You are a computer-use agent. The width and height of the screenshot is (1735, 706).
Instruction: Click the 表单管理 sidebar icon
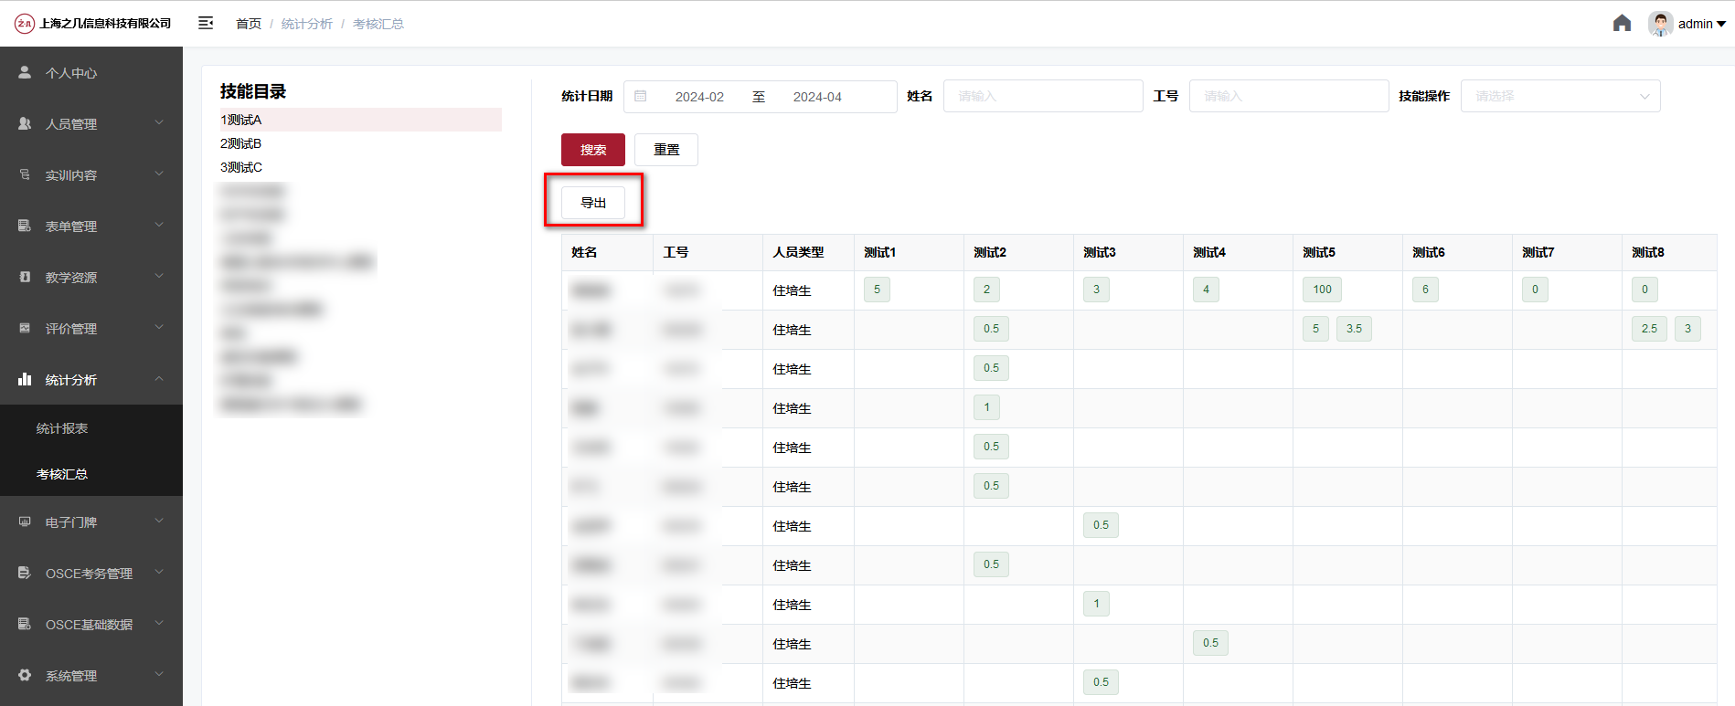(25, 226)
